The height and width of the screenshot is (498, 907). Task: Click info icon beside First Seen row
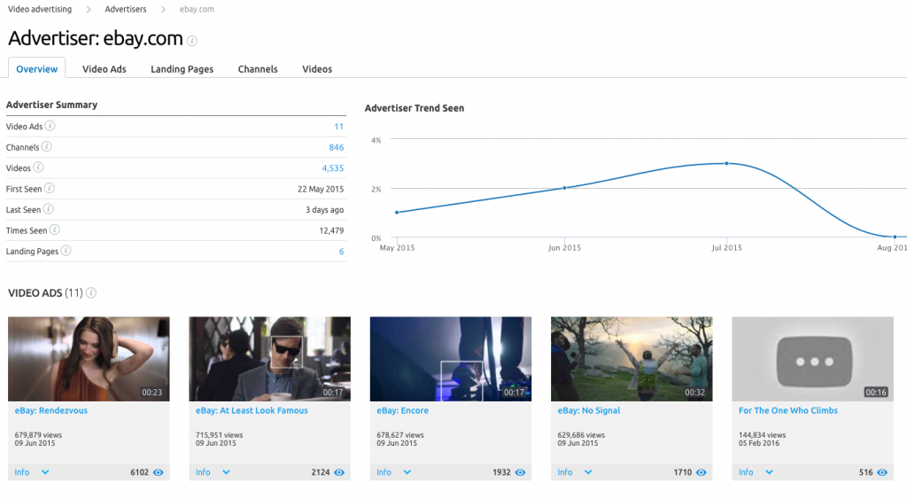point(50,188)
